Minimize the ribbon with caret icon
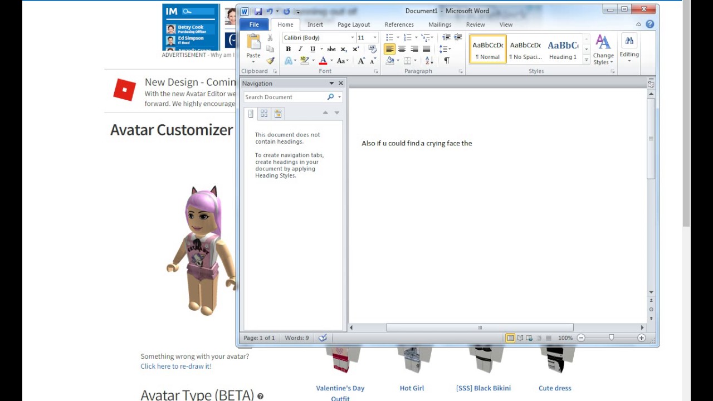713x401 pixels. coord(638,25)
